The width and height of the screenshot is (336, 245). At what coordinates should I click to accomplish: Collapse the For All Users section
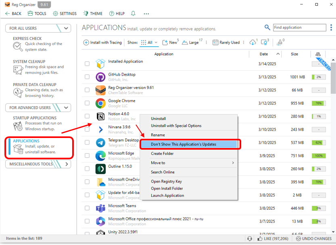pos(66,28)
